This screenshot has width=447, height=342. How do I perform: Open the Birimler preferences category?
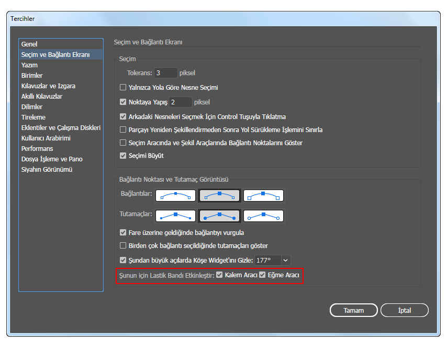pyautogui.click(x=61, y=76)
